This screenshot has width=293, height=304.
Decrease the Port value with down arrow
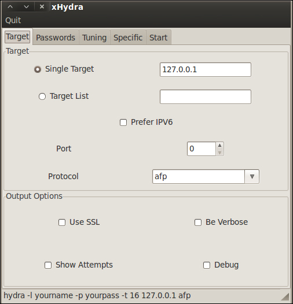pos(220,153)
